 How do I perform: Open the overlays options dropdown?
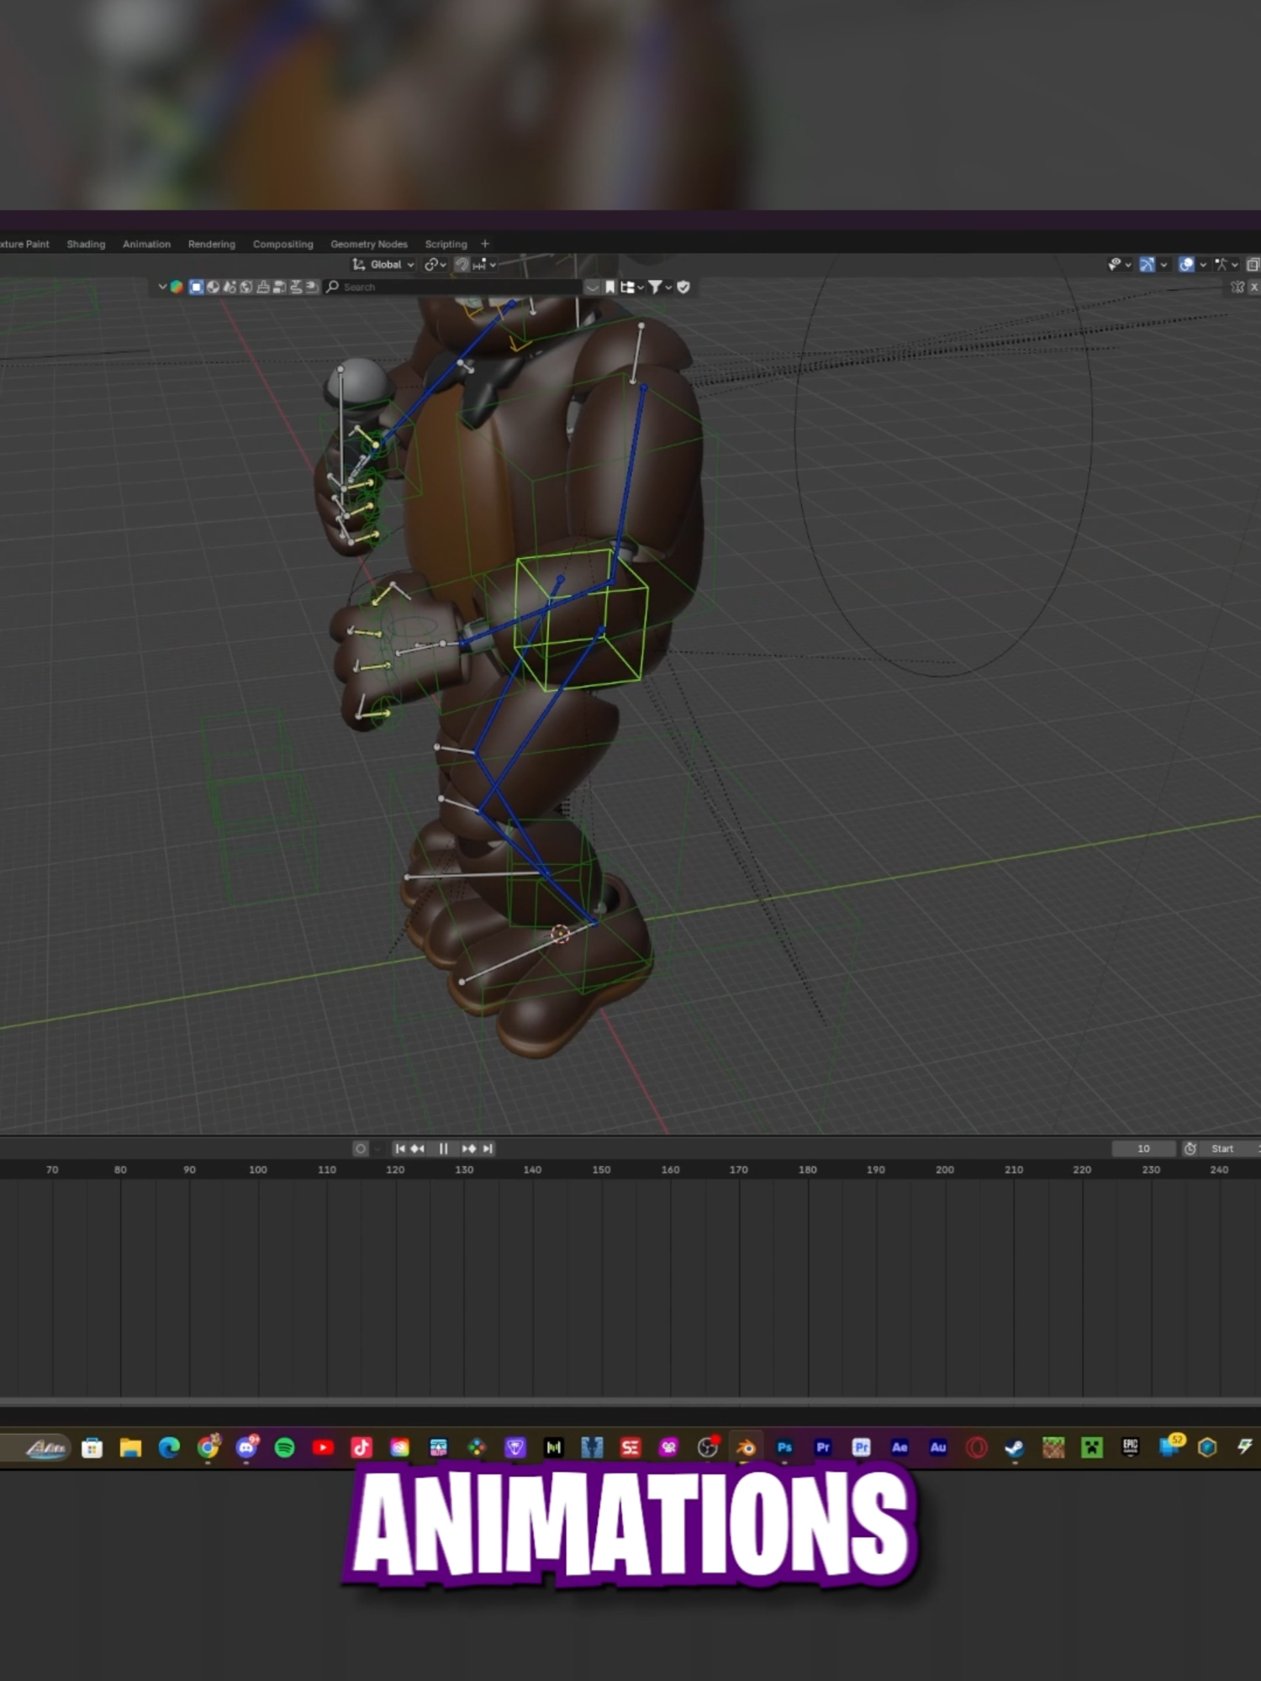(1203, 265)
